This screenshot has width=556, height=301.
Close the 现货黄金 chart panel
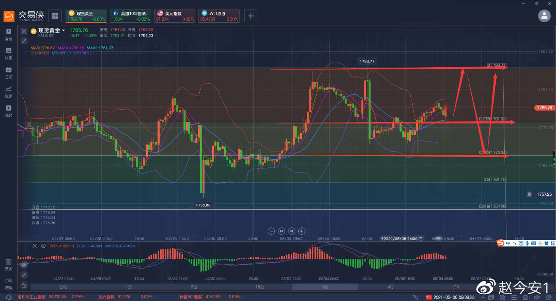point(24,31)
